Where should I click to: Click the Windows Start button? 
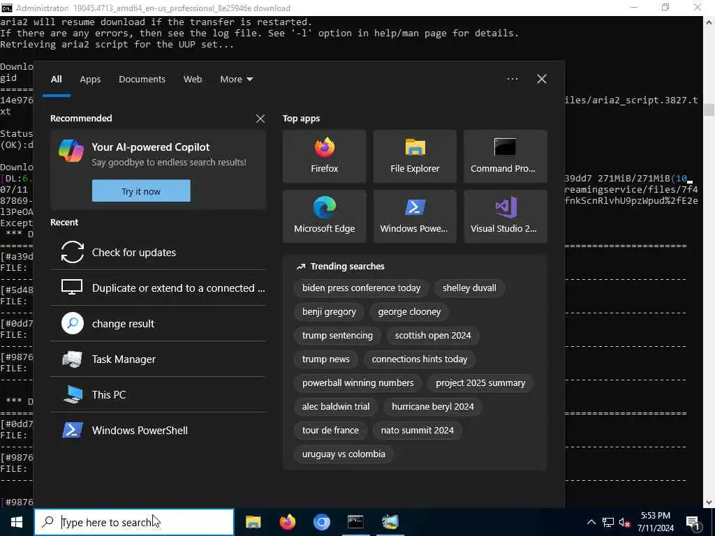click(x=17, y=522)
